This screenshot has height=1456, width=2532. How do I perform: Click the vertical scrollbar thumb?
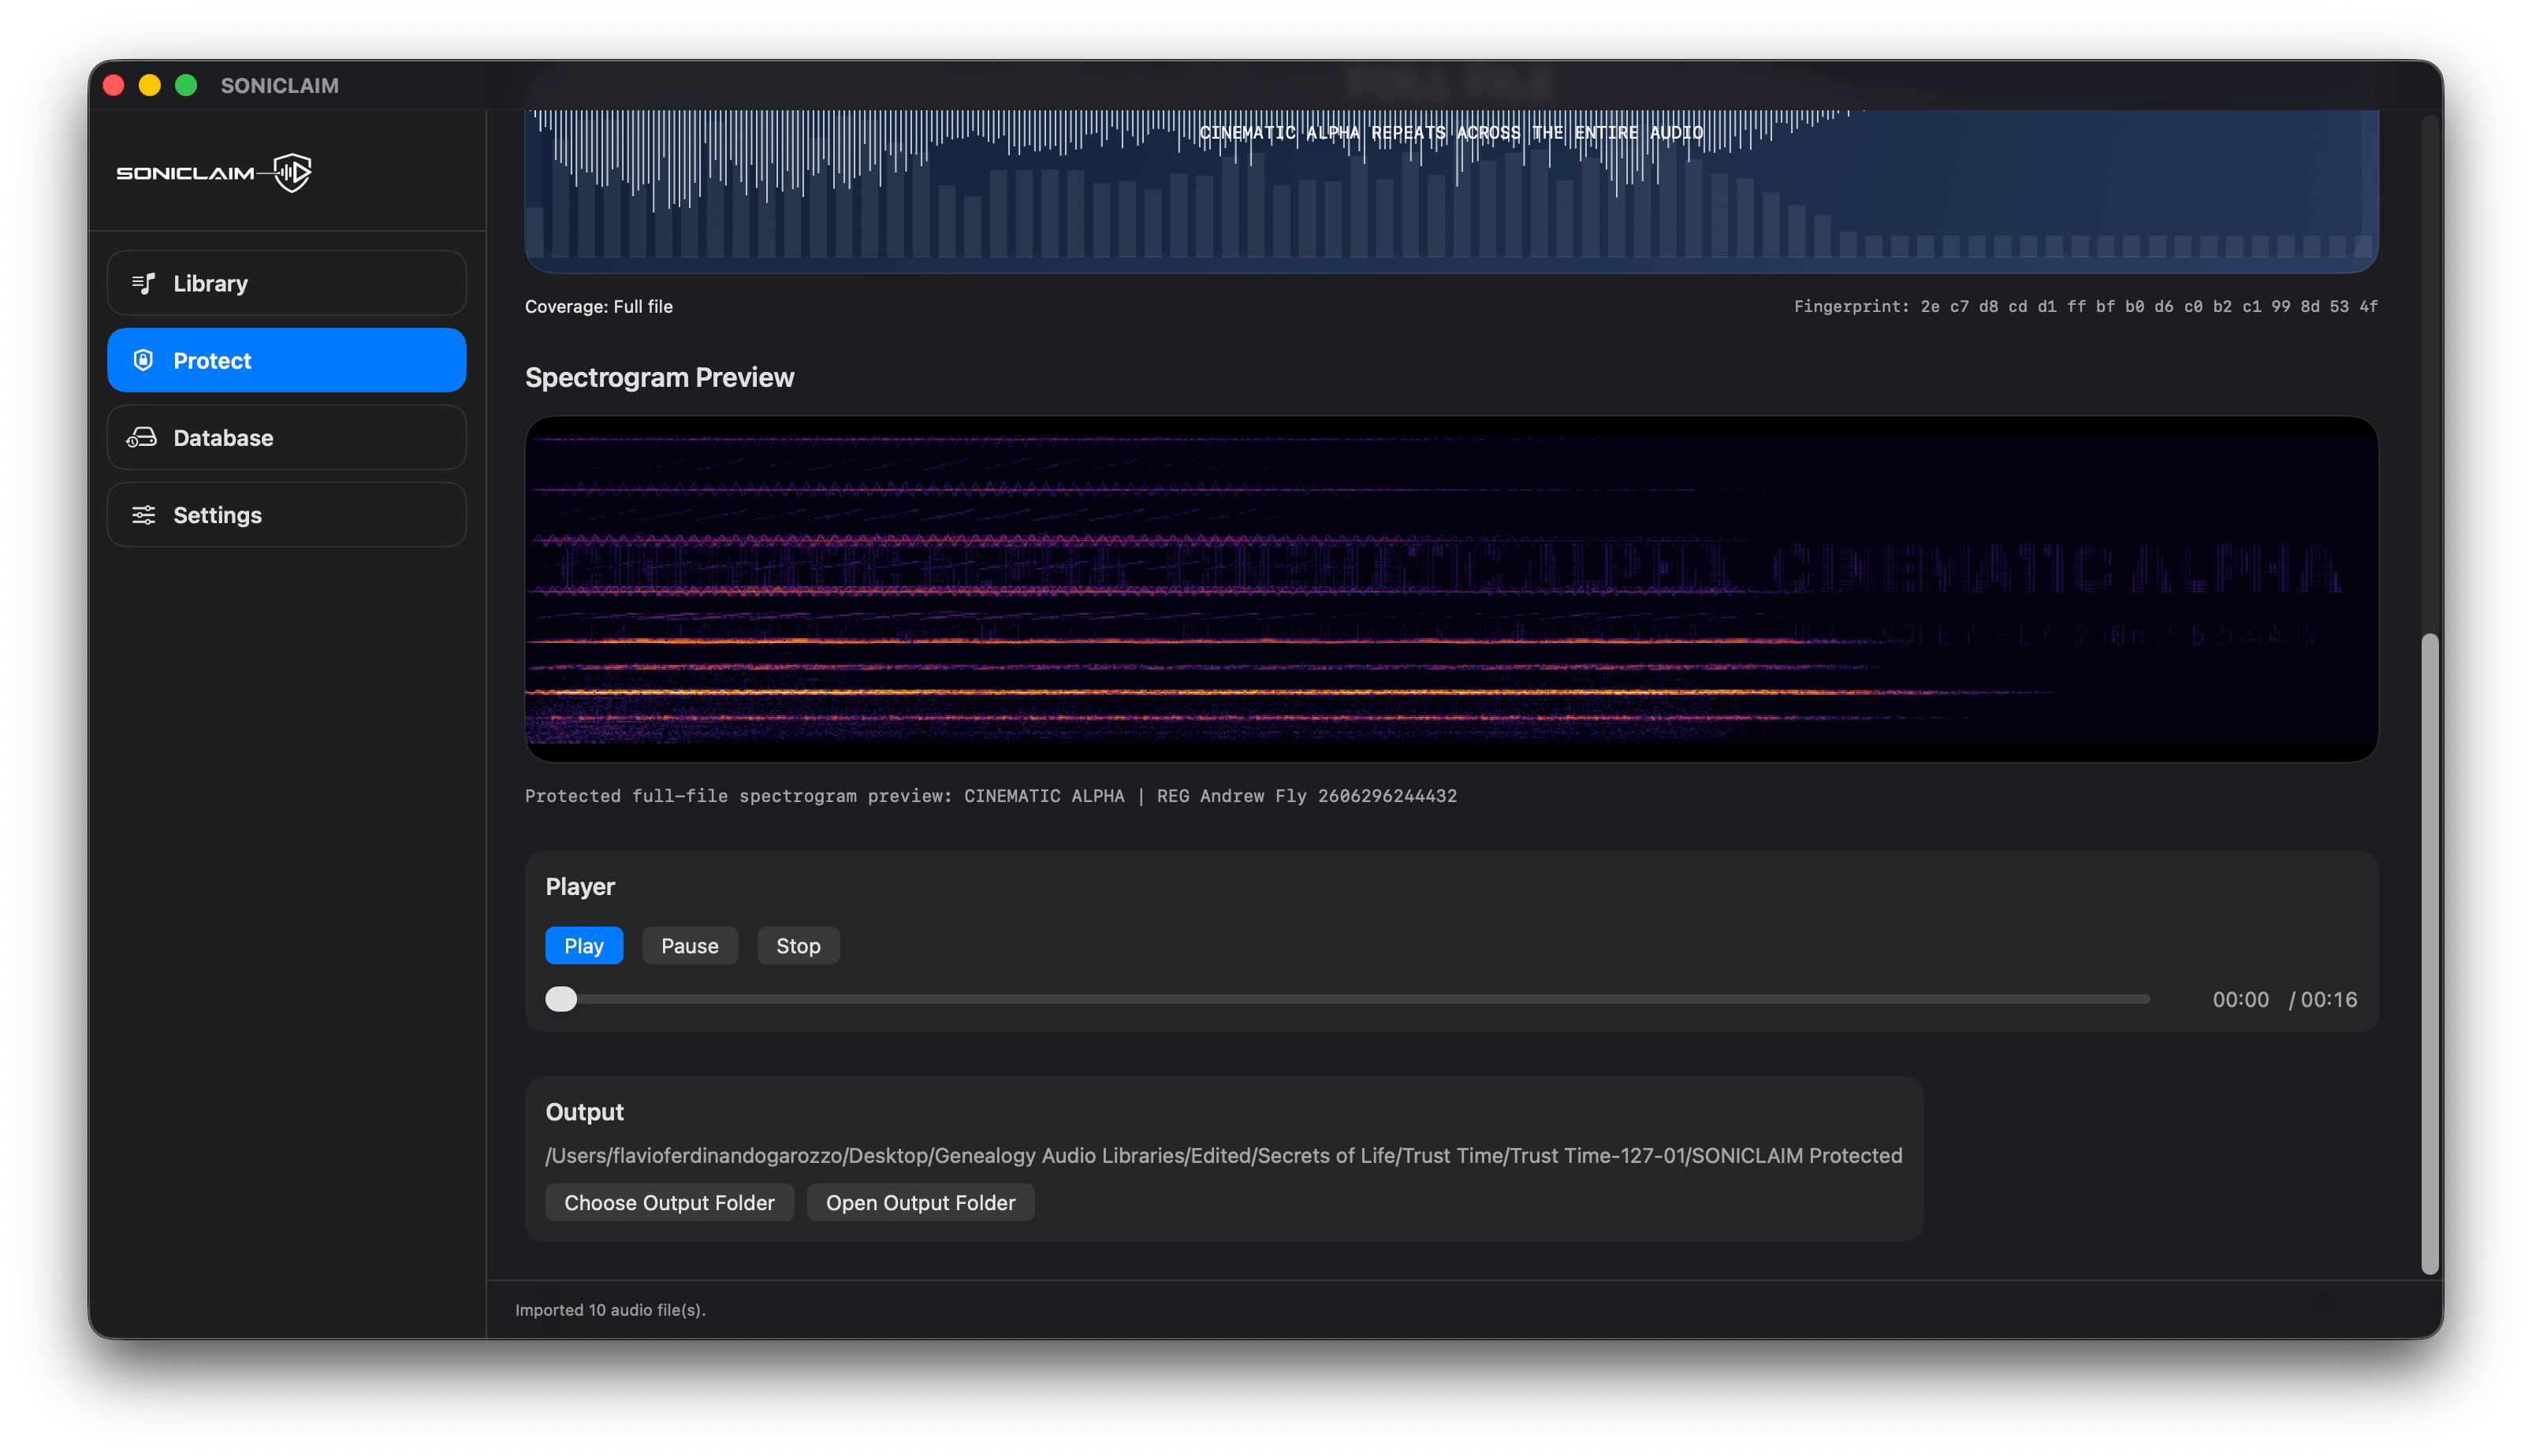2429,953
